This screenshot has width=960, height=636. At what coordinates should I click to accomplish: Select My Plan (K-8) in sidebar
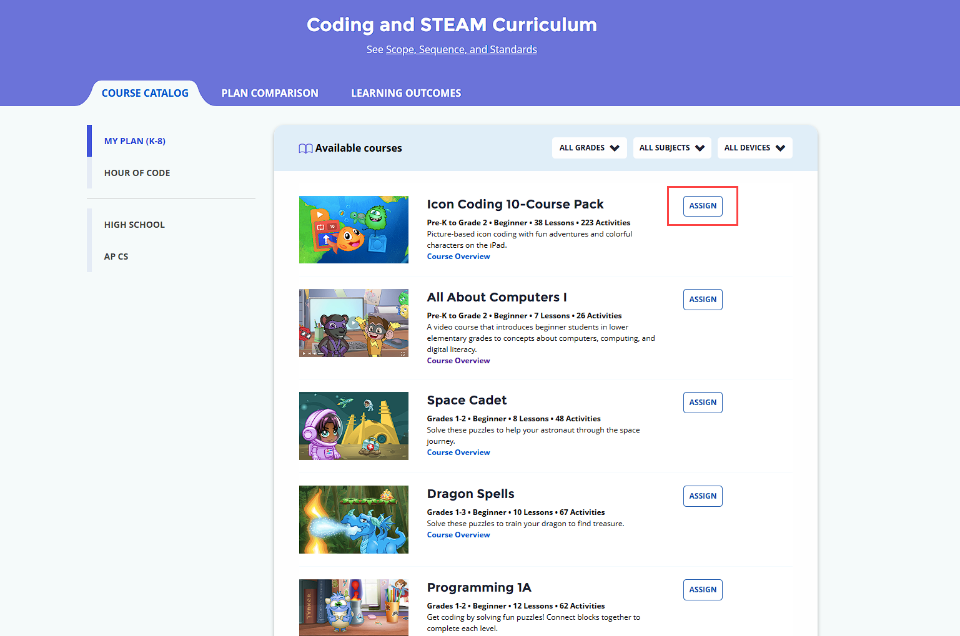pos(135,141)
